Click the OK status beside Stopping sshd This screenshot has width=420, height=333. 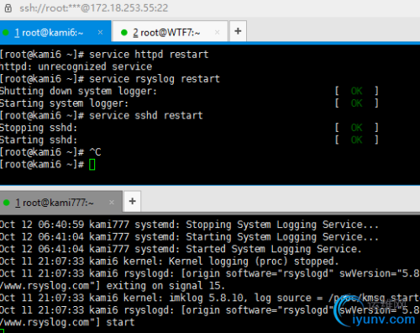(357, 128)
